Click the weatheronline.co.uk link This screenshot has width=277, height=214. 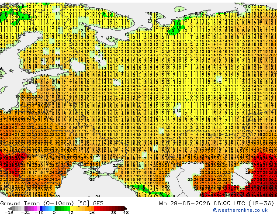(240, 210)
